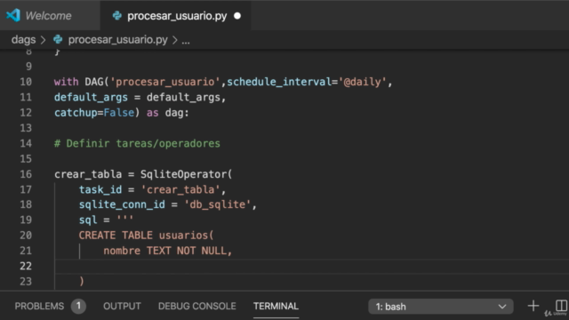Switch to the Welcome tab
The height and width of the screenshot is (320, 569).
point(48,16)
